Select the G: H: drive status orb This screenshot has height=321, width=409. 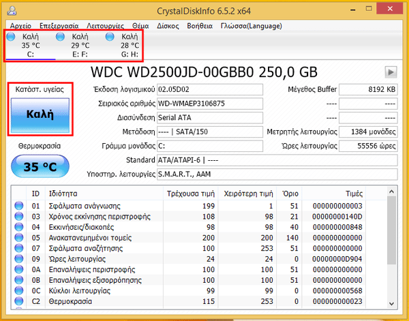(110, 37)
